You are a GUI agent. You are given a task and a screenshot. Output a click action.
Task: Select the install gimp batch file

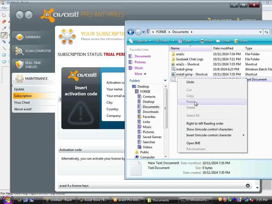(x=184, y=69)
